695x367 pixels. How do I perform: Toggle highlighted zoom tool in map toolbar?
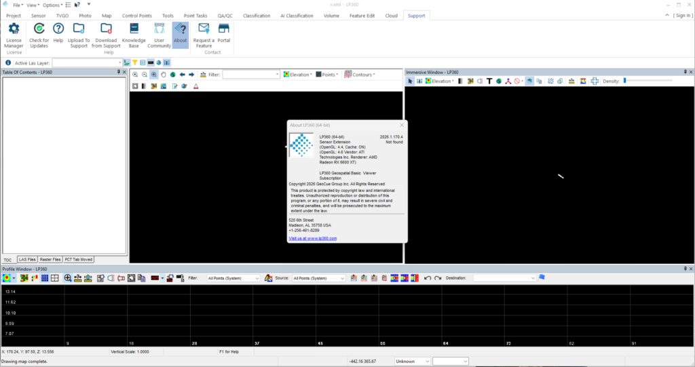coord(154,75)
